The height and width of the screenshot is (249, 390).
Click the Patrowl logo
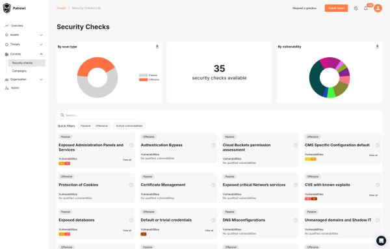14,8
